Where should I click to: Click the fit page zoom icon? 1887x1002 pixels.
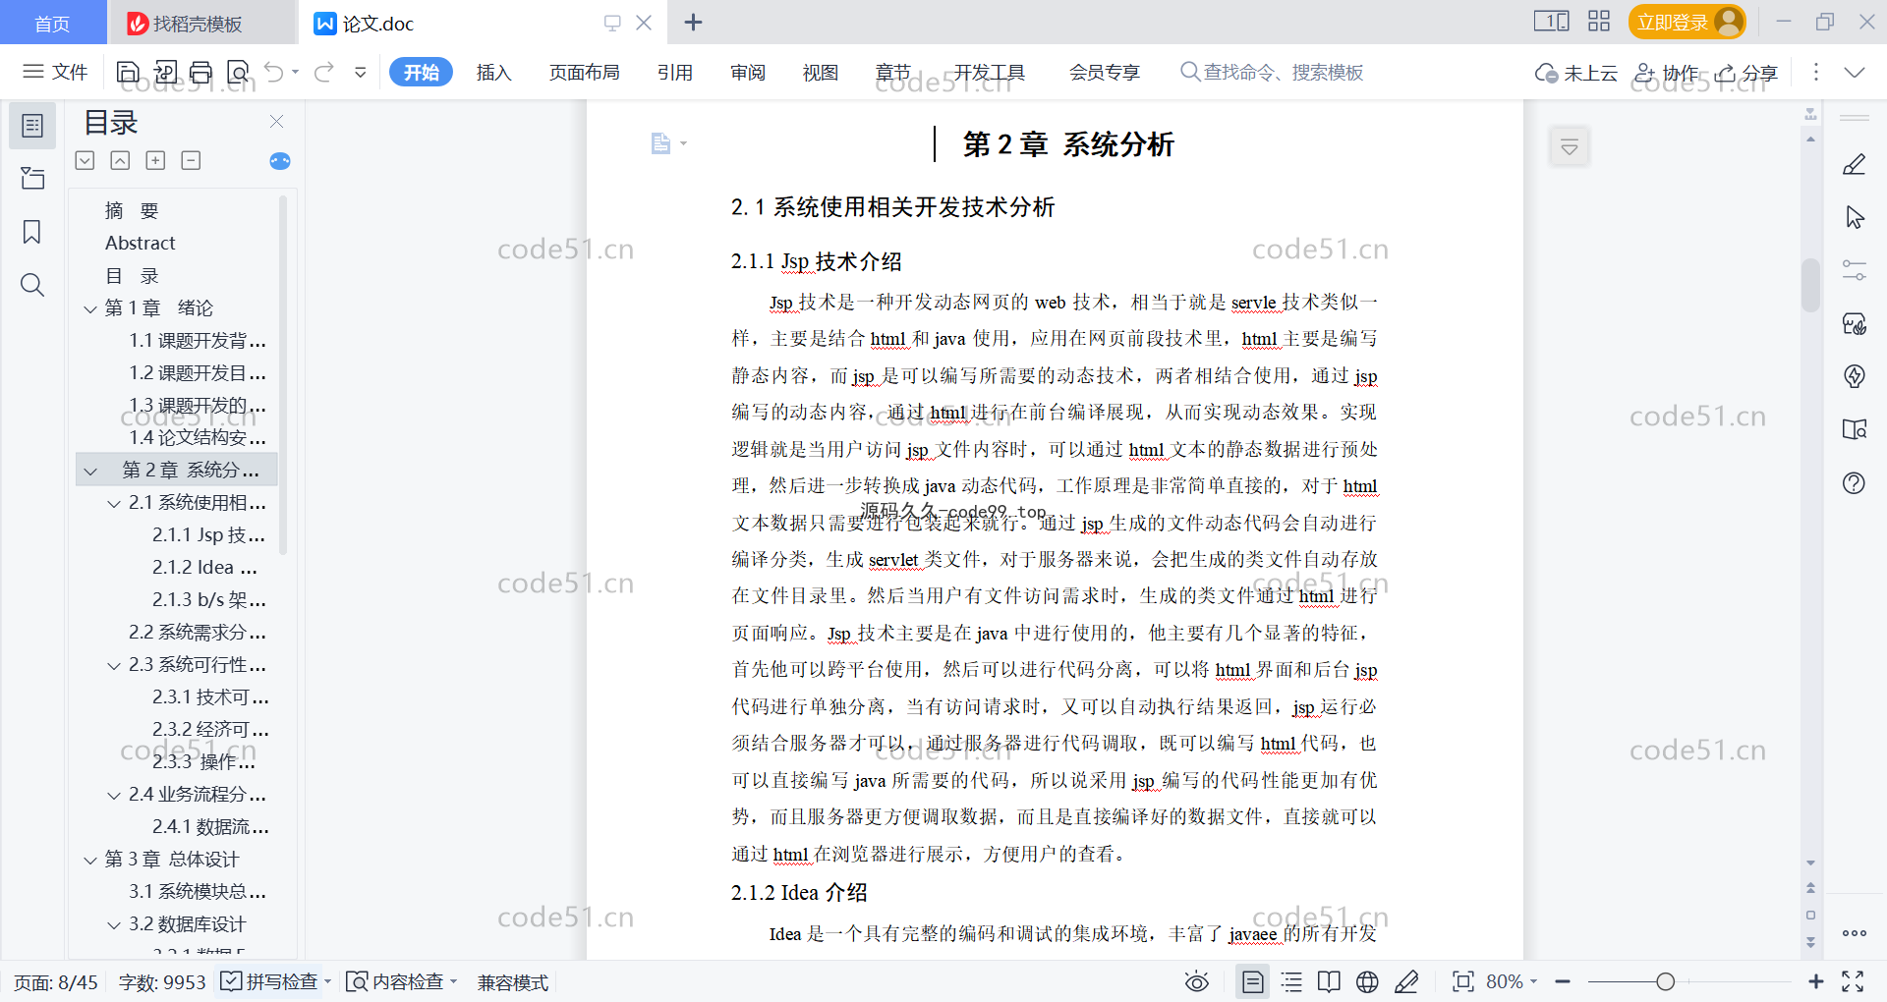click(1463, 981)
